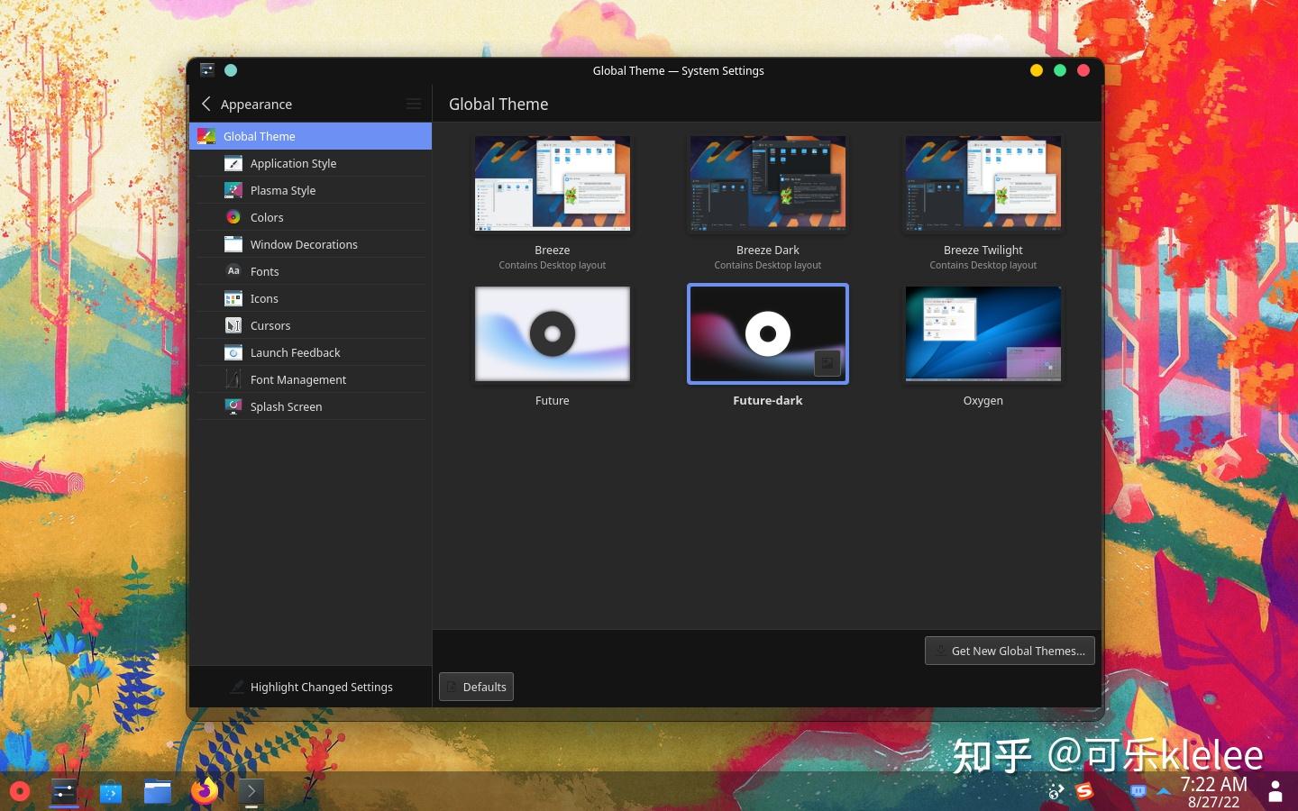Click the user account icon in system tray

[1275, 792]
